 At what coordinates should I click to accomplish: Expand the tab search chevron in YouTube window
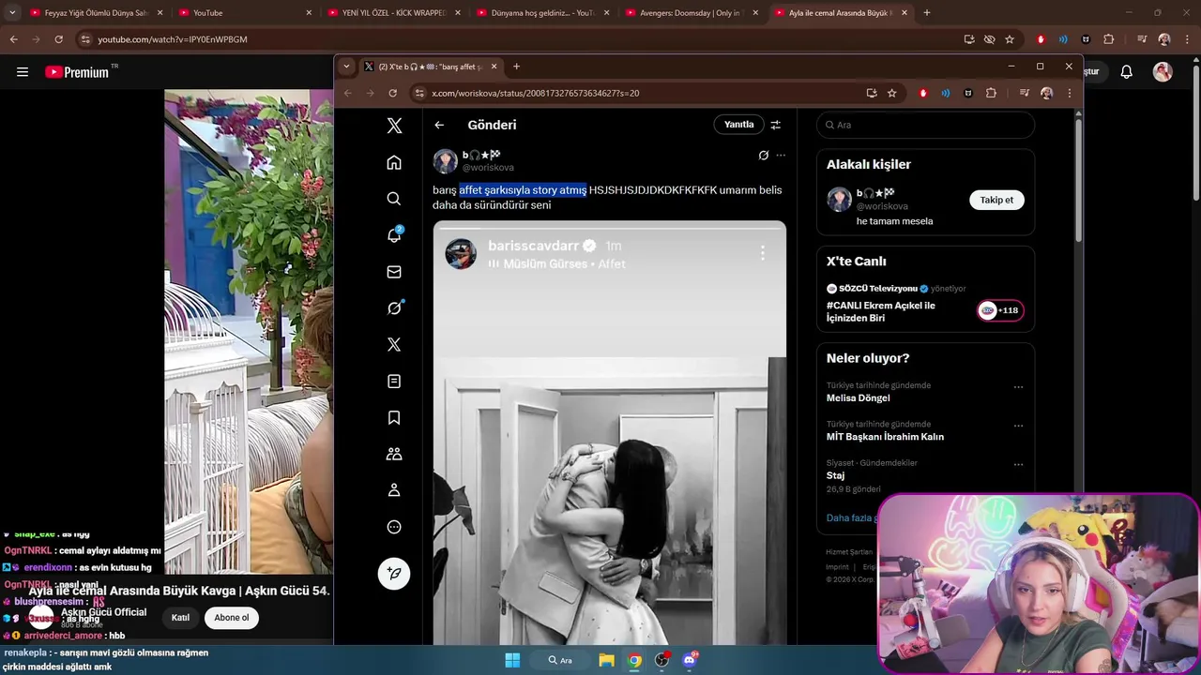pos(12,13)
